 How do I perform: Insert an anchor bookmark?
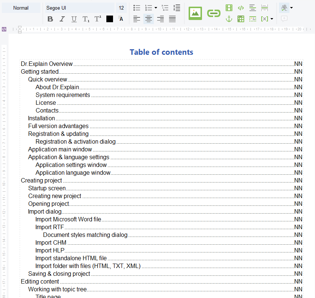tap(229, 19)
